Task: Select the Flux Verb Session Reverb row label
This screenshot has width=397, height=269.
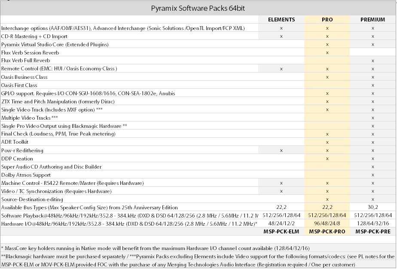Action: click(x=30, y=52)
